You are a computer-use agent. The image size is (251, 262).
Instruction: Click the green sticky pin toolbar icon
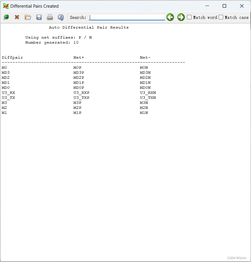[x=6, y=17]
